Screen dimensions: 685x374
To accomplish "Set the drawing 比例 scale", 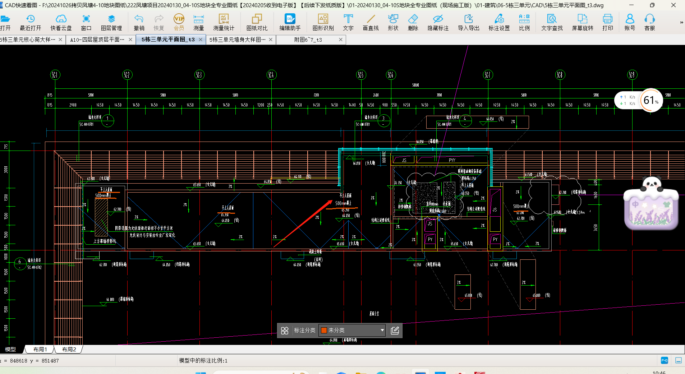I will coord(524,22).
